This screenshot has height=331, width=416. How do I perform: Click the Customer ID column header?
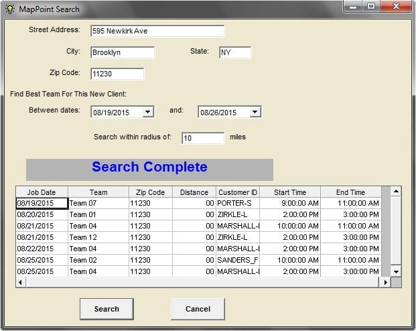238,192
